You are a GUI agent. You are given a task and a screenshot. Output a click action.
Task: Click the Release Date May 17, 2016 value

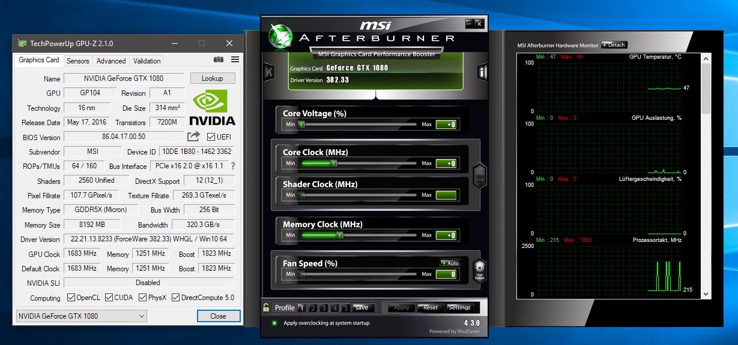(x=86, y=122)
